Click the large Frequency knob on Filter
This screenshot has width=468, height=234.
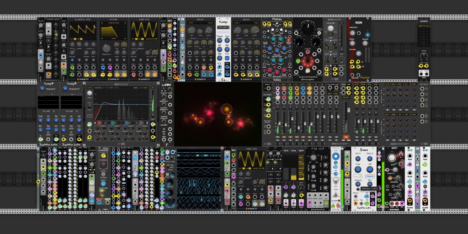click(106, 48)
